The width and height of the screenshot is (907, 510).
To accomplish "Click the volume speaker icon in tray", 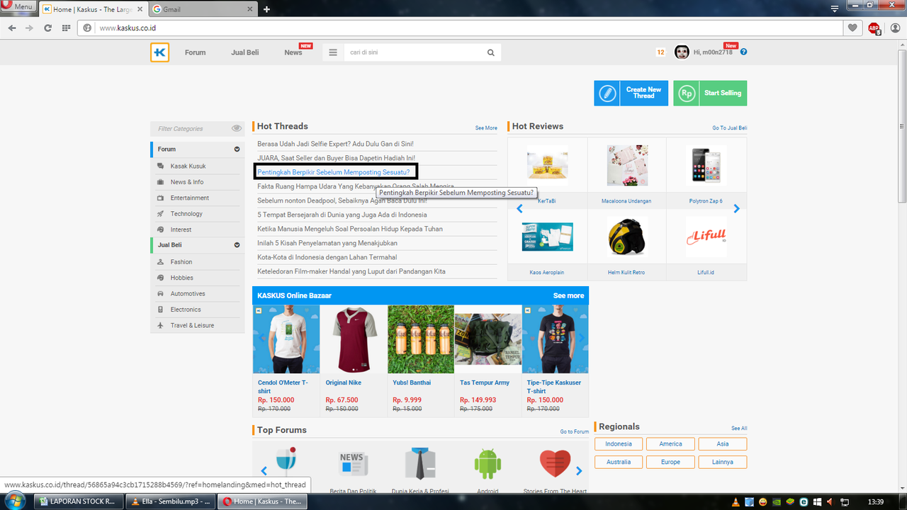I will click(830, 501).
